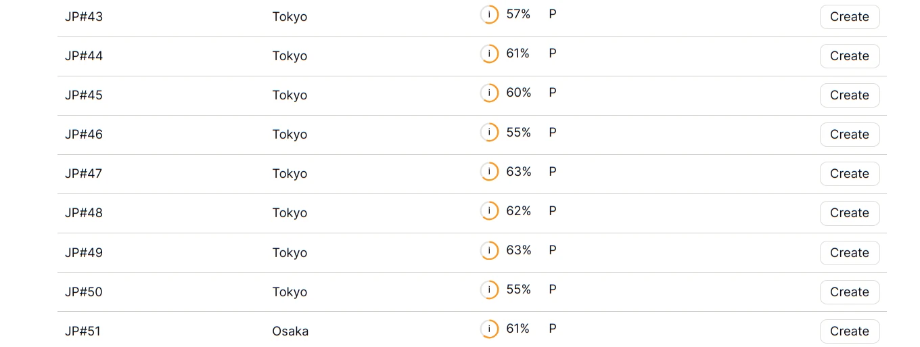
Task: Create a connection on JP#45
Action: (849, 95)
